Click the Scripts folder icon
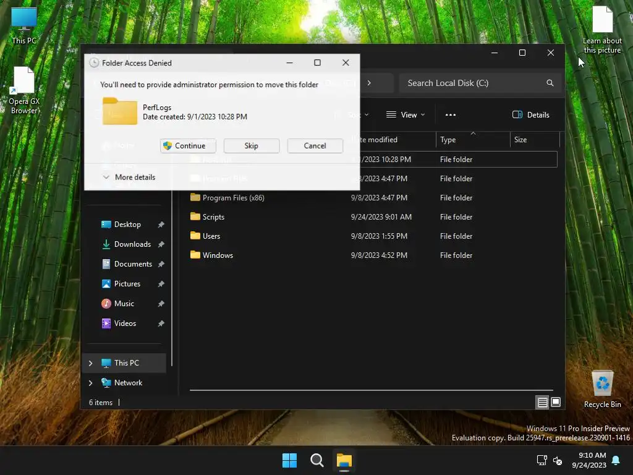The image size is (633, 475). pos(195,216)
